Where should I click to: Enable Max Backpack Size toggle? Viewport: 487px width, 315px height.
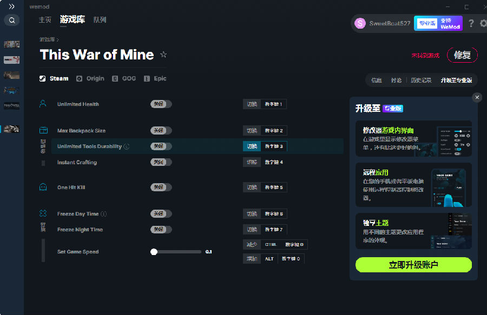[x=161, y=131]
